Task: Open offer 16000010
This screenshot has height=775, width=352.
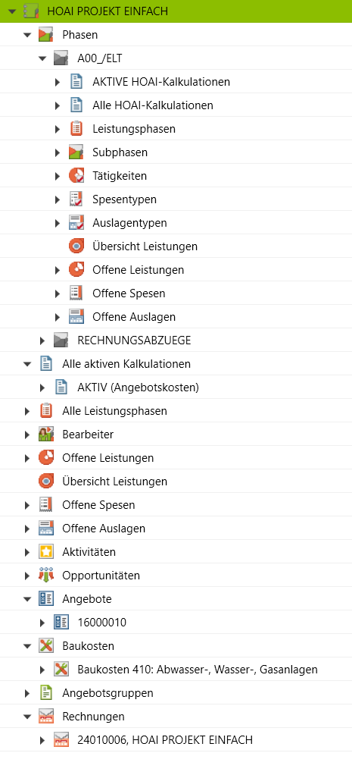Action: 101,623
